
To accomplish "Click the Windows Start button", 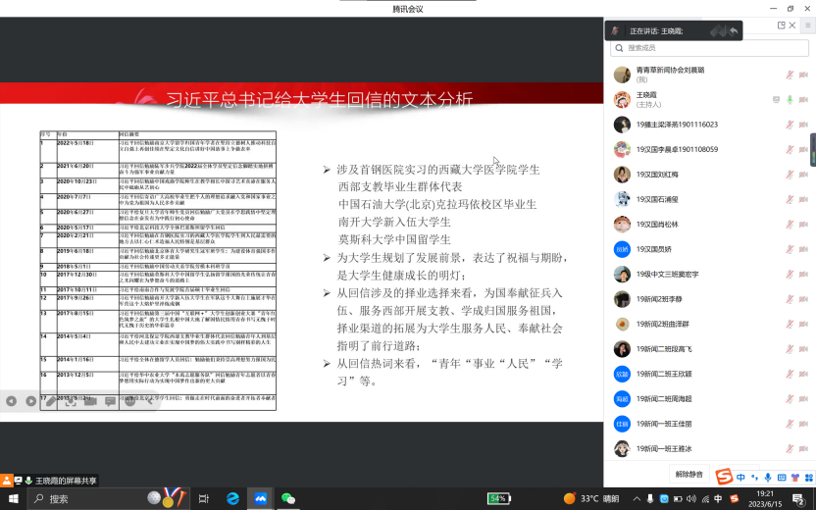I will (x=12, y=498).
